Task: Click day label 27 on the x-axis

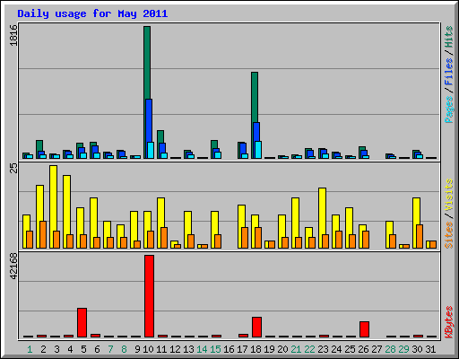Action: pyautogui.click(x=377, y=349)
